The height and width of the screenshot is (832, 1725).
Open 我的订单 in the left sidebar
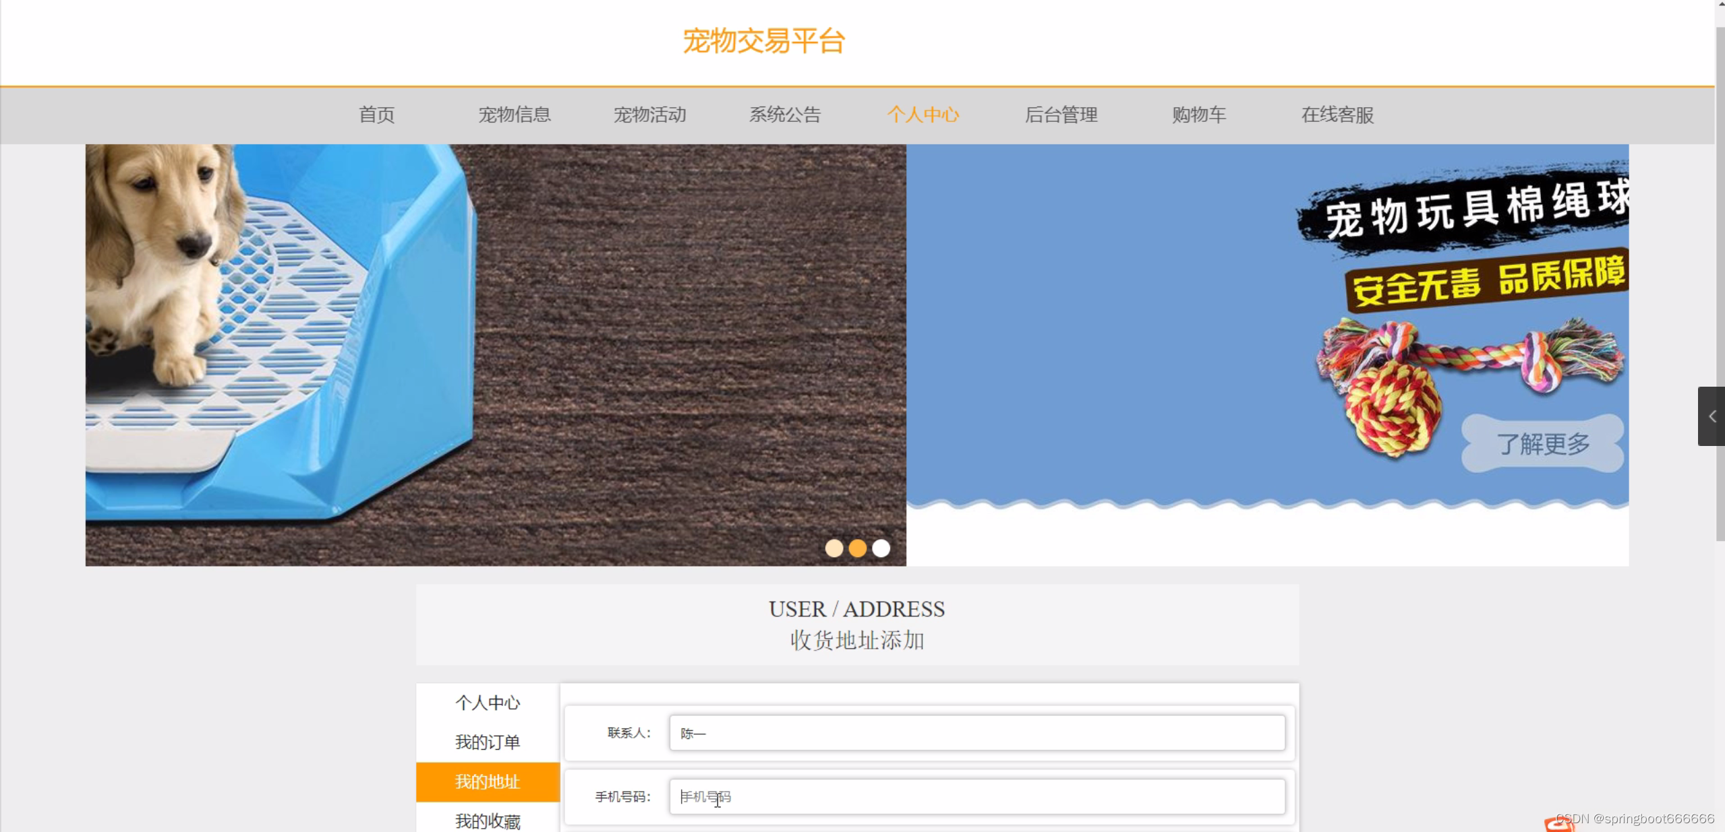click(488, 742)
